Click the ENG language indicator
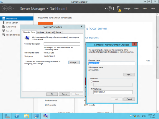159x119 pixels. pyautogui.click(x=144, y=116)
